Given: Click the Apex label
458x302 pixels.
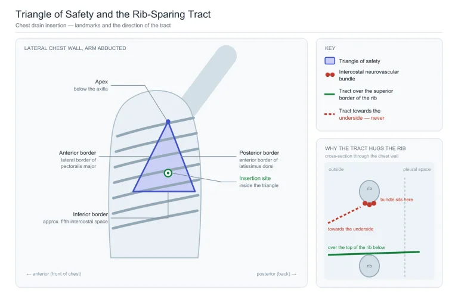Looking at the screenshot, I should (101, 82).
